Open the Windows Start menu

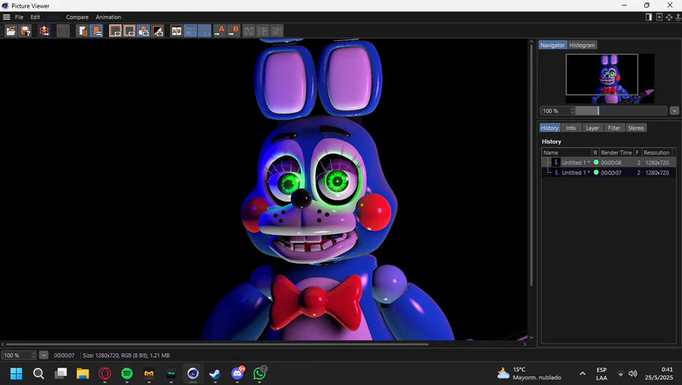coord(17,374)
